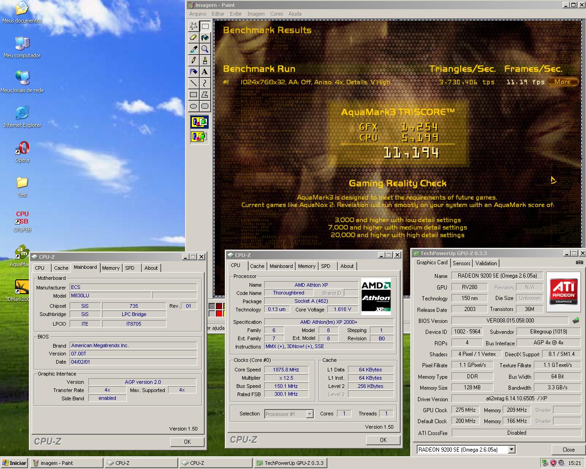The width and height of the screenshot is (586, 469).
Task: Open Validation tab in GPU-Z
Action: click(x=486, y=263)
